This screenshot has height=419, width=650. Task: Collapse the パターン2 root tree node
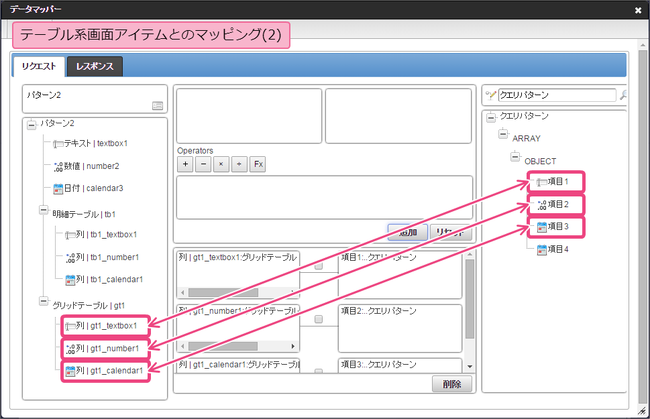click(32, 125)
